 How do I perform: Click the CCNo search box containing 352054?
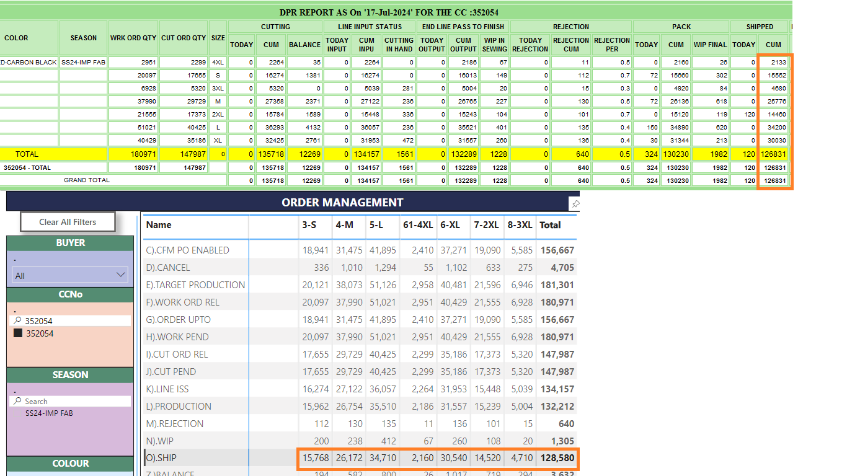(74, 321)
